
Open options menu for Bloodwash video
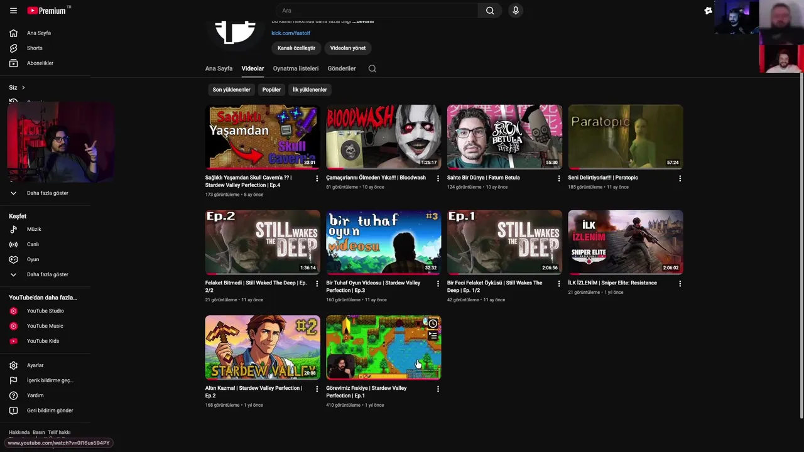(438, 178)
